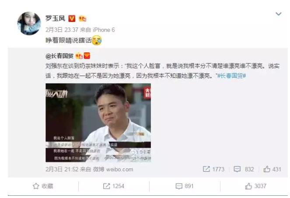Open the post options chevron menu
The image size is (290, 198).
[278, 14]
